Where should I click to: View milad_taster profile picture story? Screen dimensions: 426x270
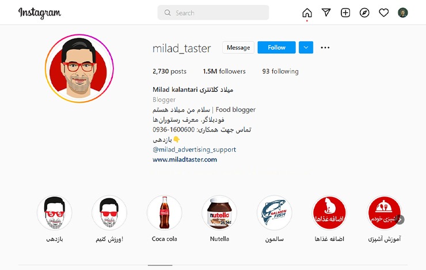[79, 68]
